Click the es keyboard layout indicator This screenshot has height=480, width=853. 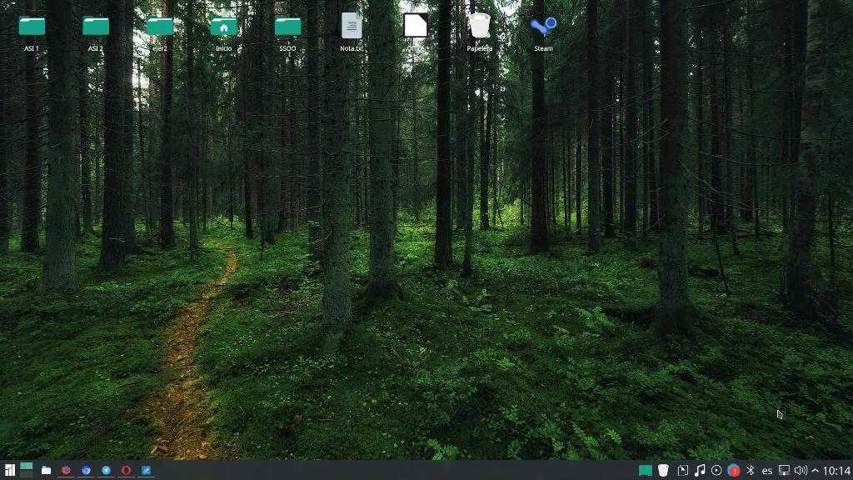click(x=767, y=470)
